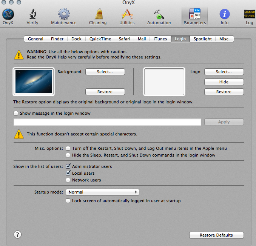This screenshot has height=246, width=256.
Task: Switch to the Dock tab
Action: point(76,39)
